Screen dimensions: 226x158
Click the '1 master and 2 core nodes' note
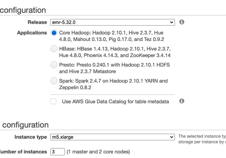[x=98, y=152]
